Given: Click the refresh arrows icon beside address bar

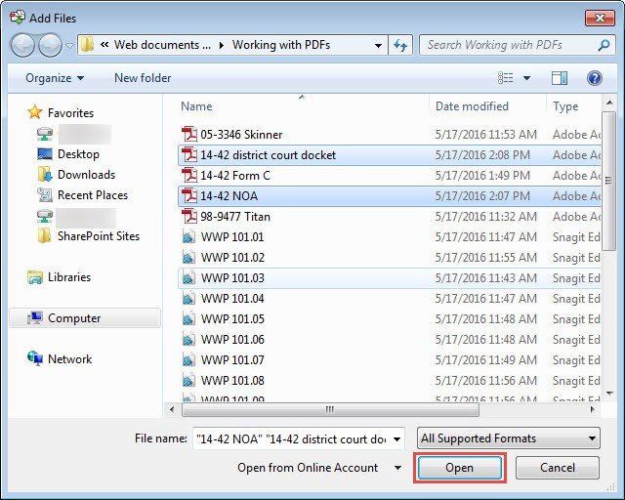Looking at the screenshot, I should tap(399, 45).
